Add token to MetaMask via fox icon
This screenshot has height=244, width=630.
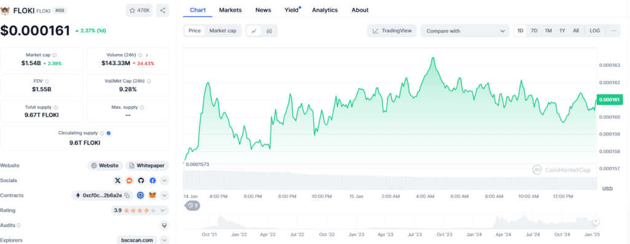coord(153,196)
